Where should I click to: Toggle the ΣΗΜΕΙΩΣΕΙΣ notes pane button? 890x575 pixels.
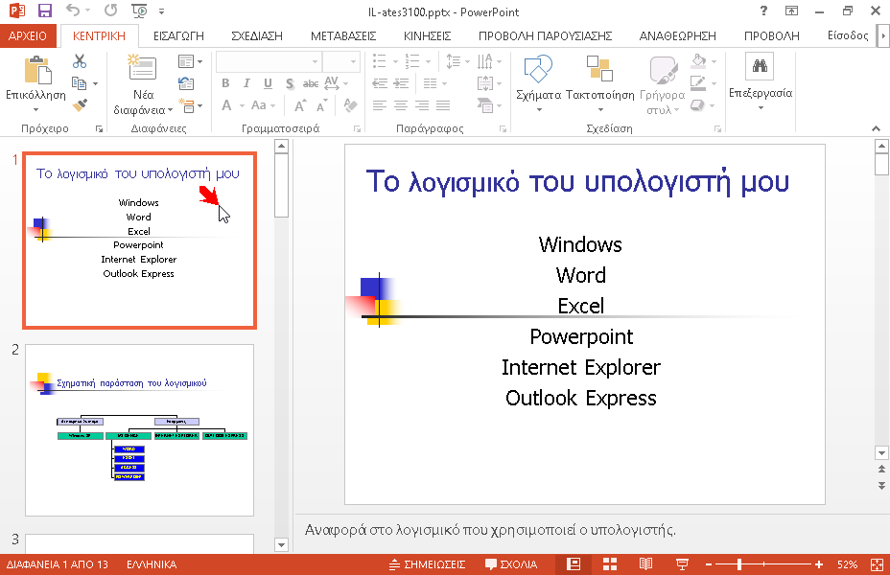tap(428, 564)
